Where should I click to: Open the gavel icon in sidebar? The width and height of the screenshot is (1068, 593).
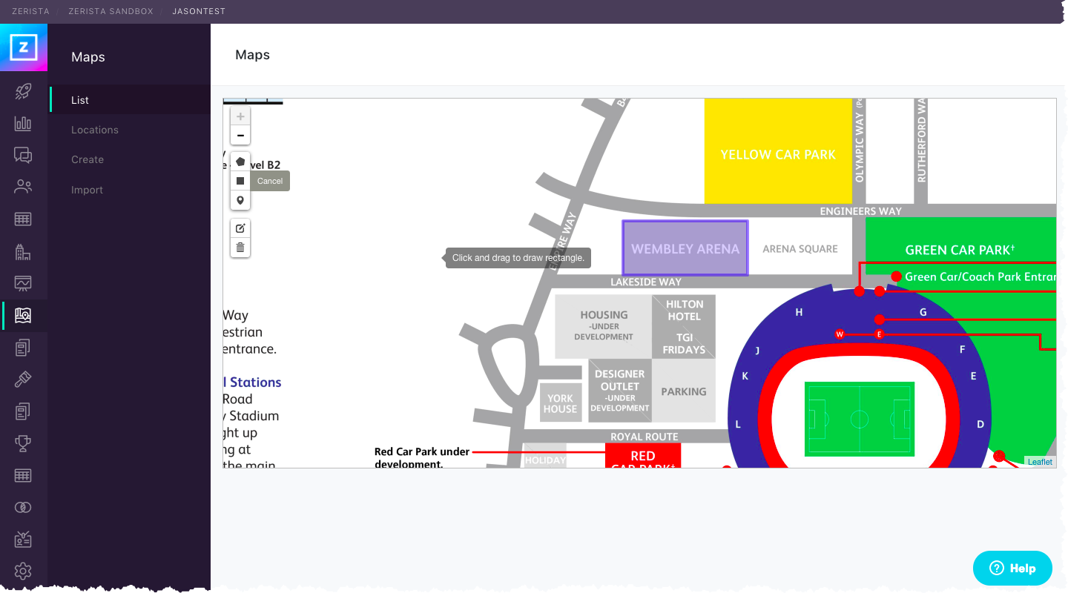tap(23, 380)
